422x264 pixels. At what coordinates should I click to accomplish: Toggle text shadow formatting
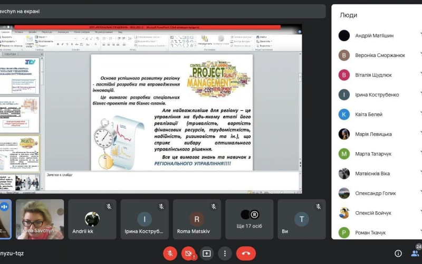(72, 44)
